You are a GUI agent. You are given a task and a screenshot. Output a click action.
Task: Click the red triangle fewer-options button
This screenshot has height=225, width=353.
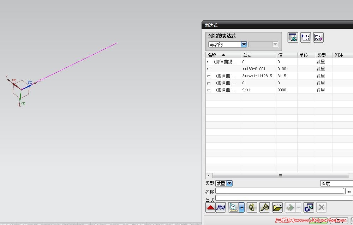coord(210,207)
